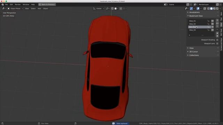Open the Render menu
The image size is (223, 125).
(x=18, y=5)
